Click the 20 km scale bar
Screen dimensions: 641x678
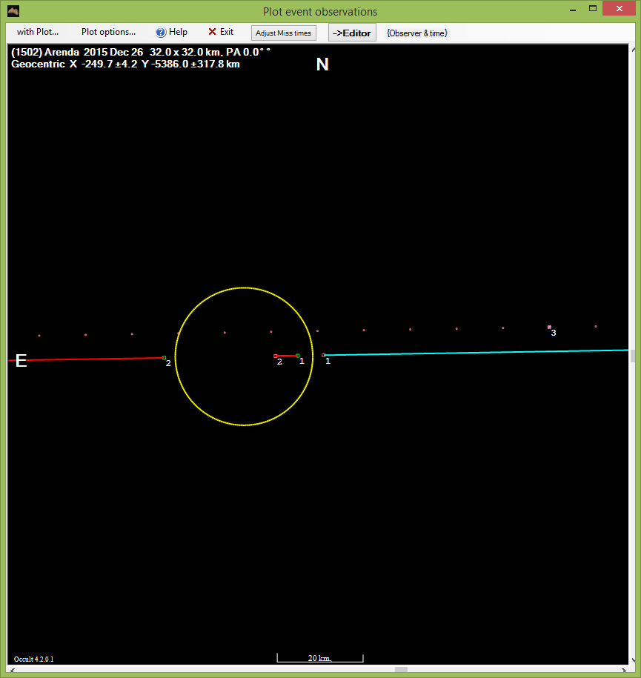tap(320, 658)
